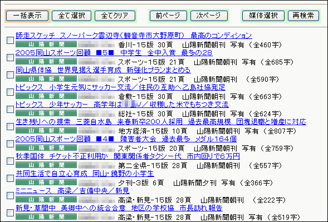Open トピックス 少年サッカー 高学年 link

tap(122, 105)
